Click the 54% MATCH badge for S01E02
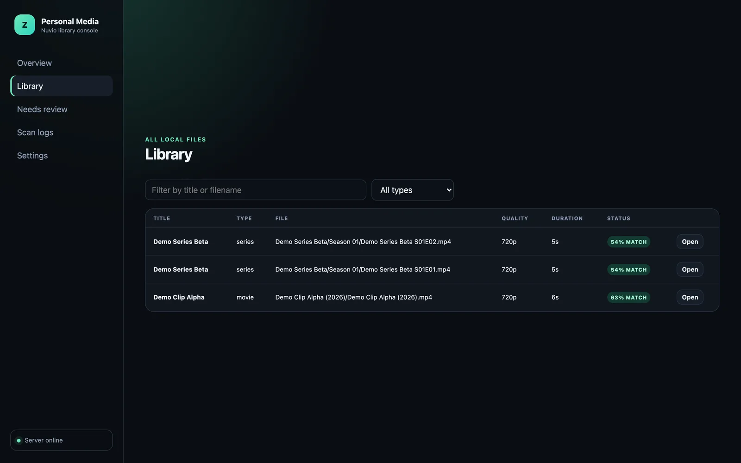This screenshot has height=463, width=741. click(628, 242)
